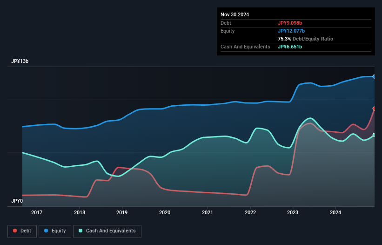Click the JP¥13b y-axis label
Image resolution: width=382 pixels, height=245 pixels.
tap(20, 61)
